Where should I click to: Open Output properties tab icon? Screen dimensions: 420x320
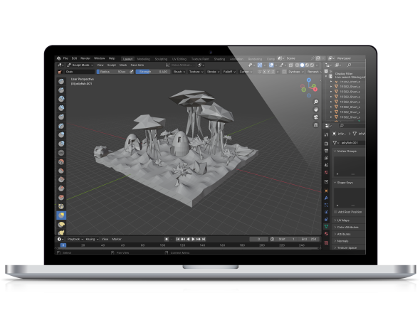(326, 151)
